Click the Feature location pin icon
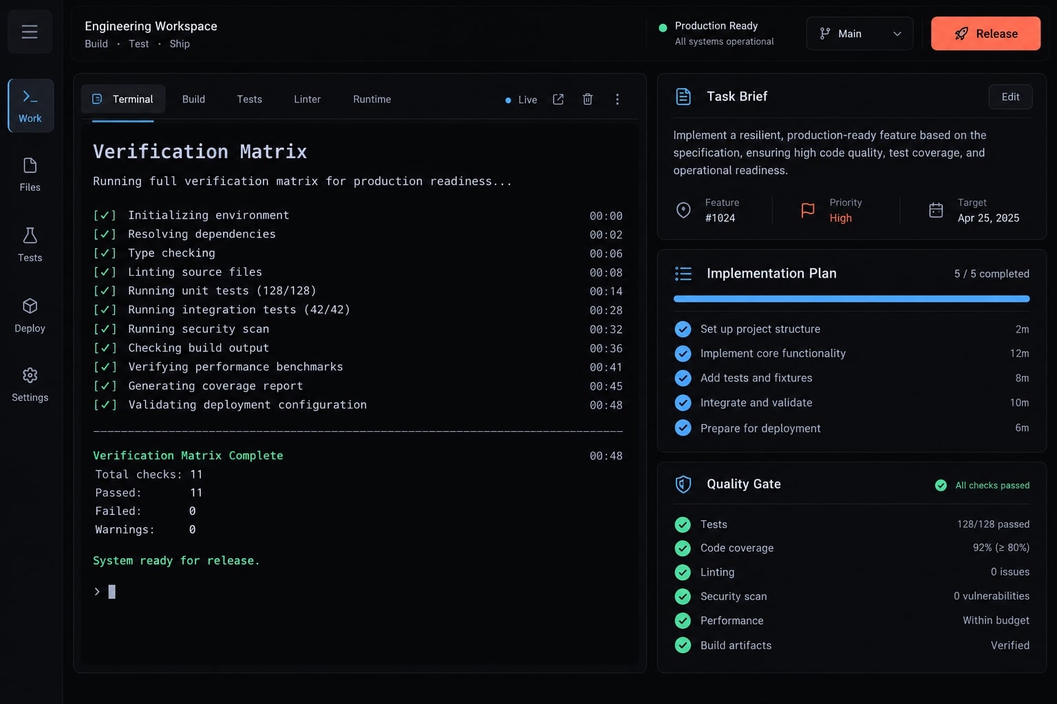Screen dimensions: 1057x704 pos(683,210)
